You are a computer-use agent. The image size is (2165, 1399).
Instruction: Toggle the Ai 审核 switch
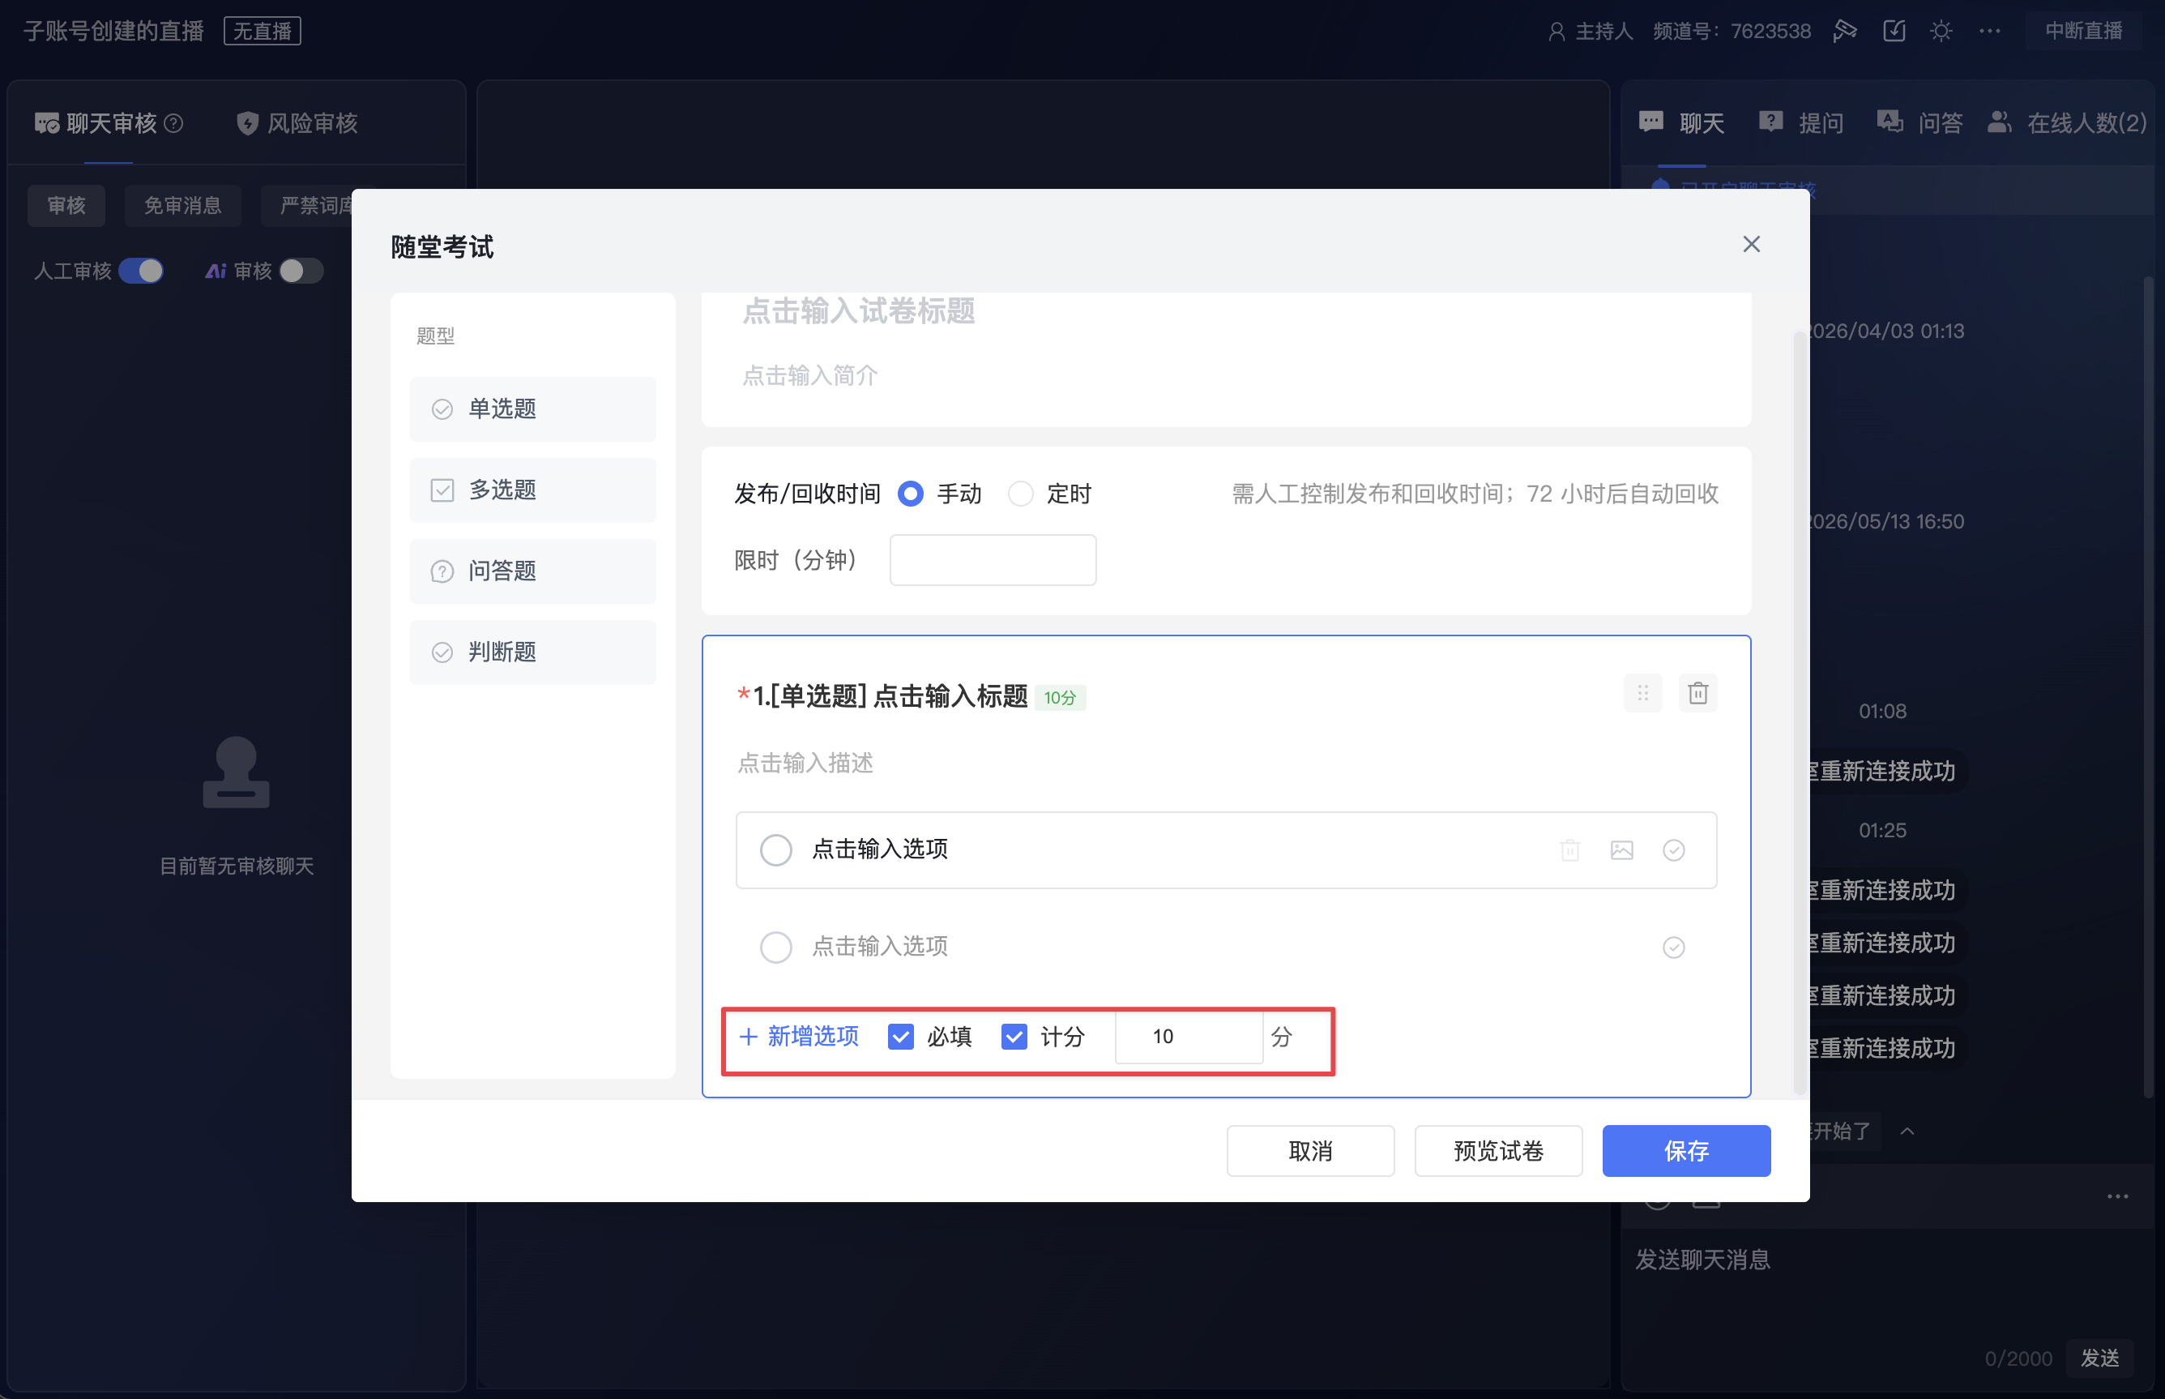[x=301, y=271]
